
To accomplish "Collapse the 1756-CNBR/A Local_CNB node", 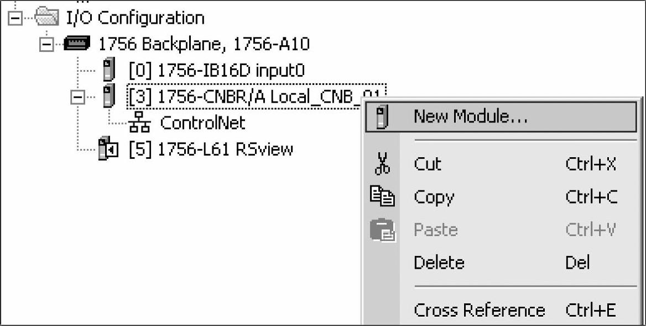I will point(77,98).
